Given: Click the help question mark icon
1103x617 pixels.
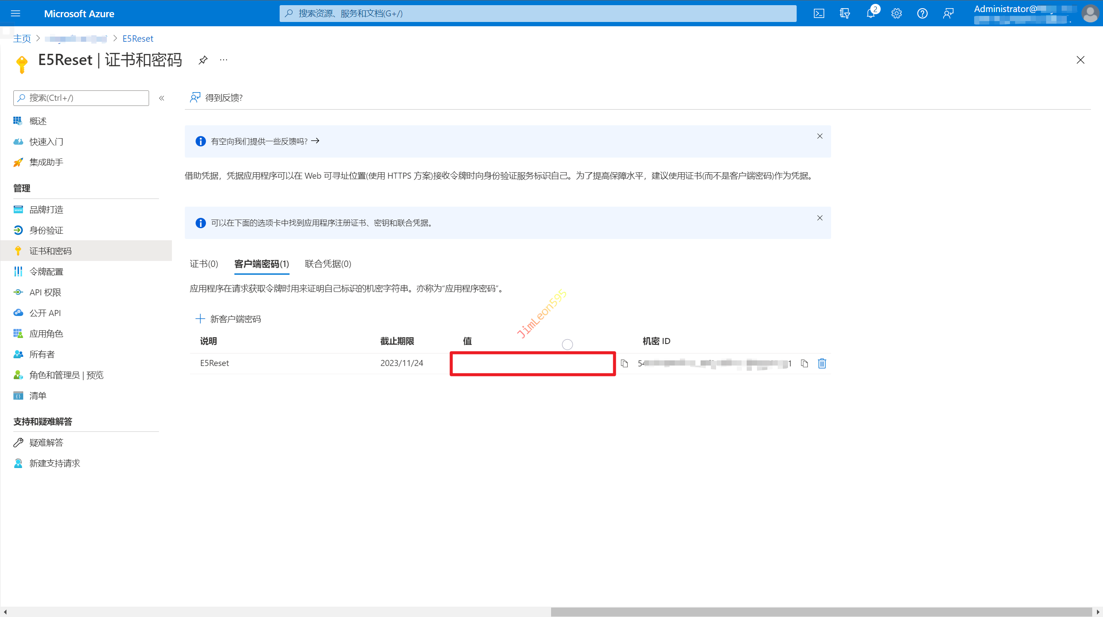Looking at the screenshot, I should point(922,13).
